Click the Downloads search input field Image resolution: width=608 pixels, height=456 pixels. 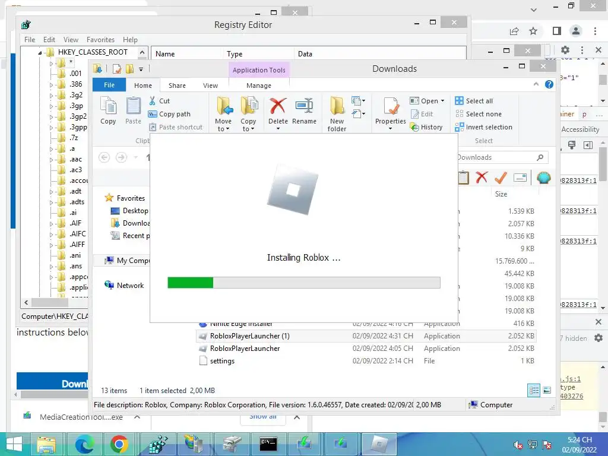click(x=496, y=157)
